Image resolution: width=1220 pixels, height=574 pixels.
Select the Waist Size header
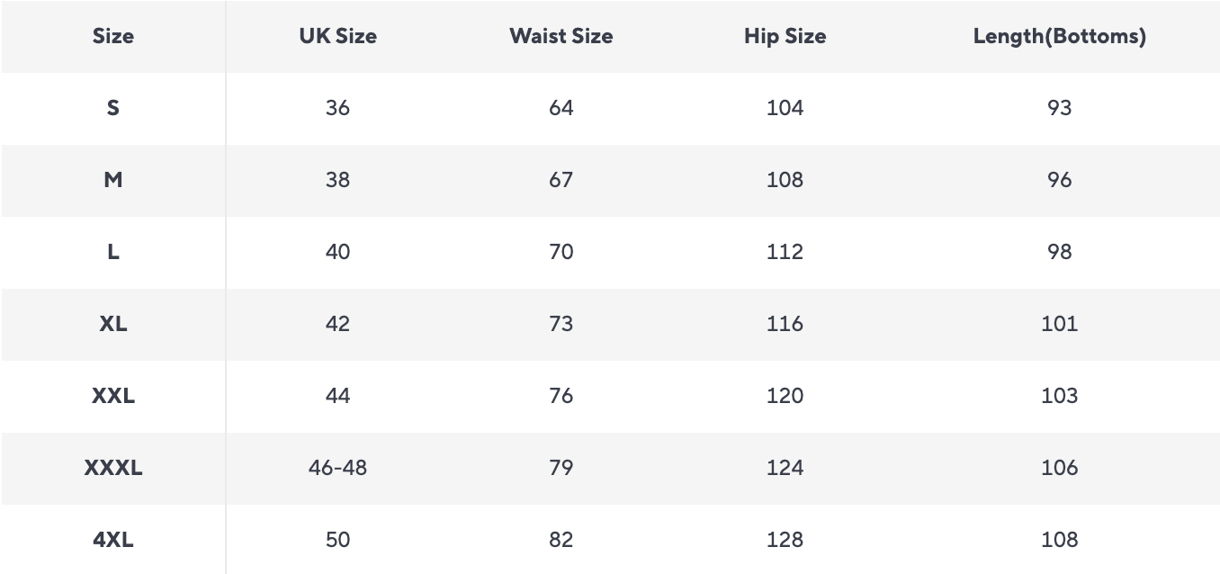coord(561,37)
